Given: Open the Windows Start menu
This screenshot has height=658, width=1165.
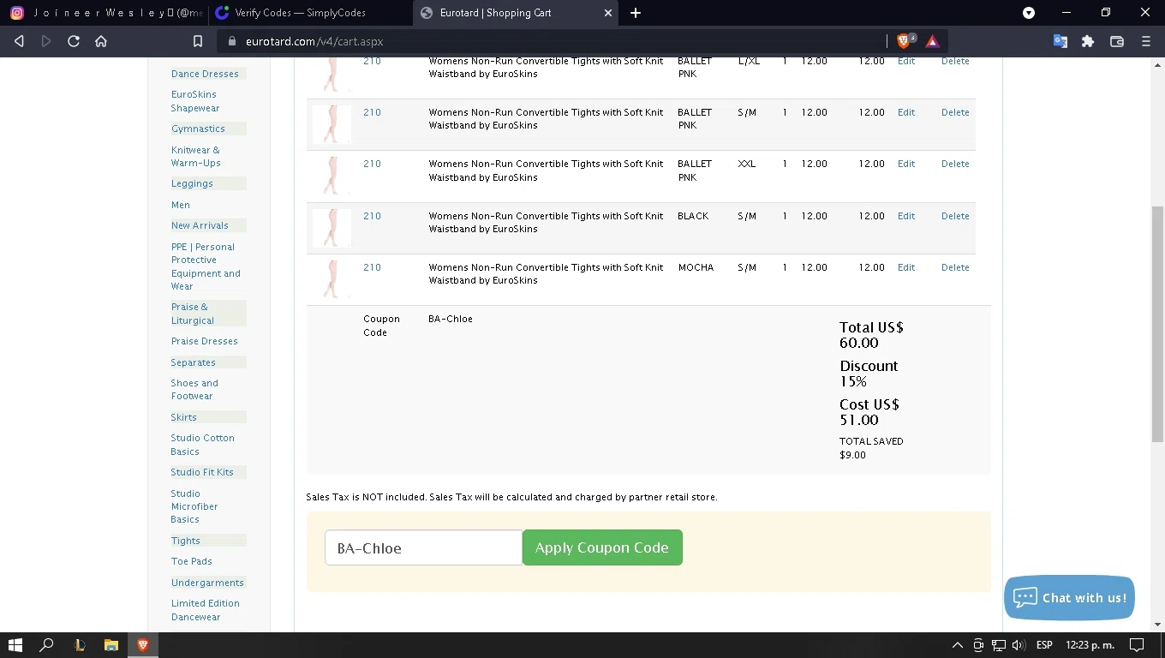Looking at the screenshot, I should coord(15,645).
